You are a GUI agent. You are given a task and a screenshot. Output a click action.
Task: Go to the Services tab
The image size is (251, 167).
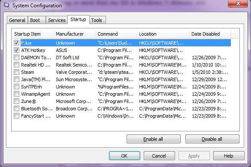pos(57,20)
